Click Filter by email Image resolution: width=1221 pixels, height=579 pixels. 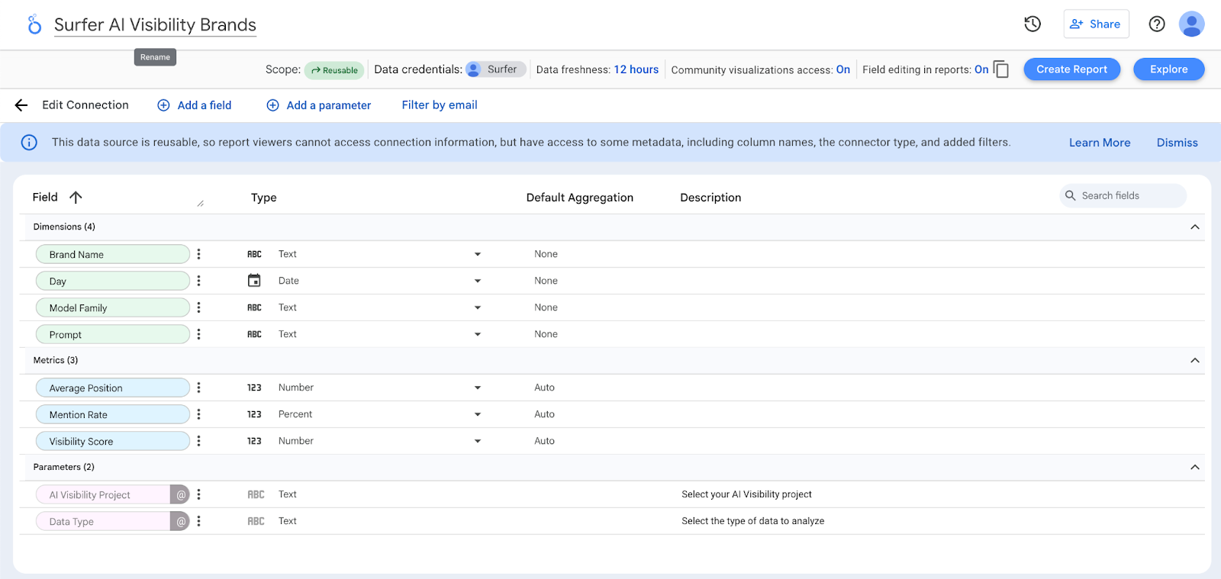tap(440, 105)
